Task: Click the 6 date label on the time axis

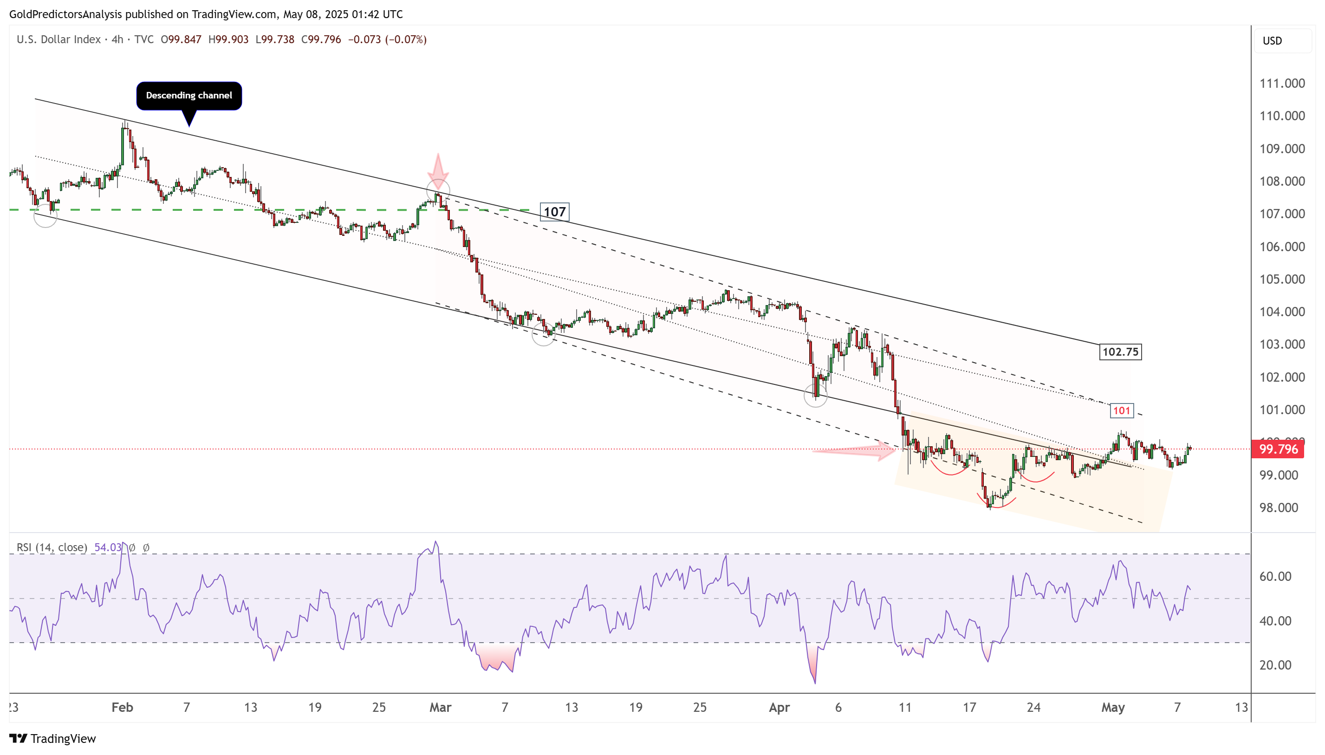Action: pos(838,707)
